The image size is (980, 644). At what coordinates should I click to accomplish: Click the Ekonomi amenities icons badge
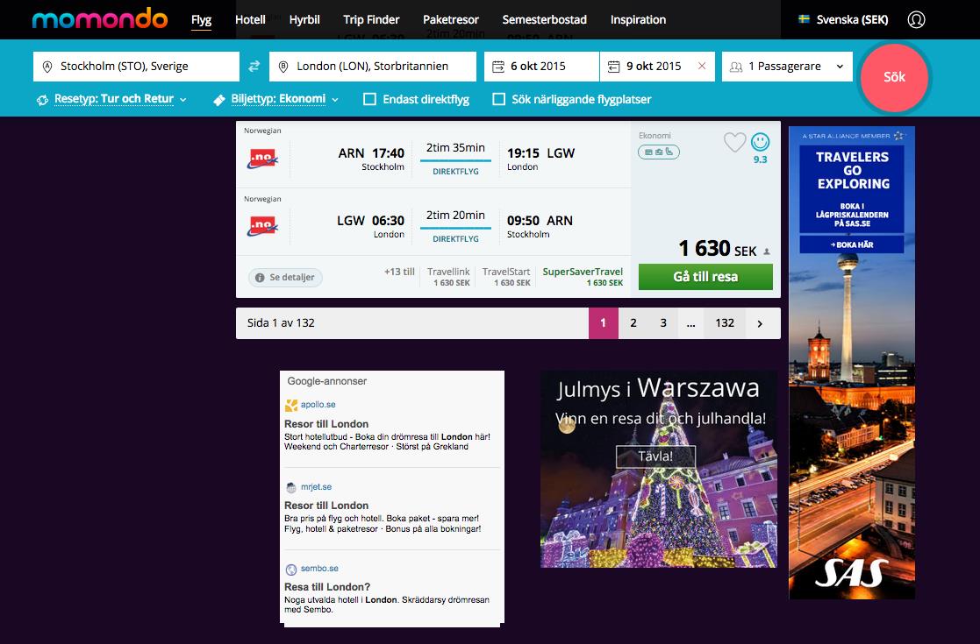pyautogui.click(x=659, y=152)
